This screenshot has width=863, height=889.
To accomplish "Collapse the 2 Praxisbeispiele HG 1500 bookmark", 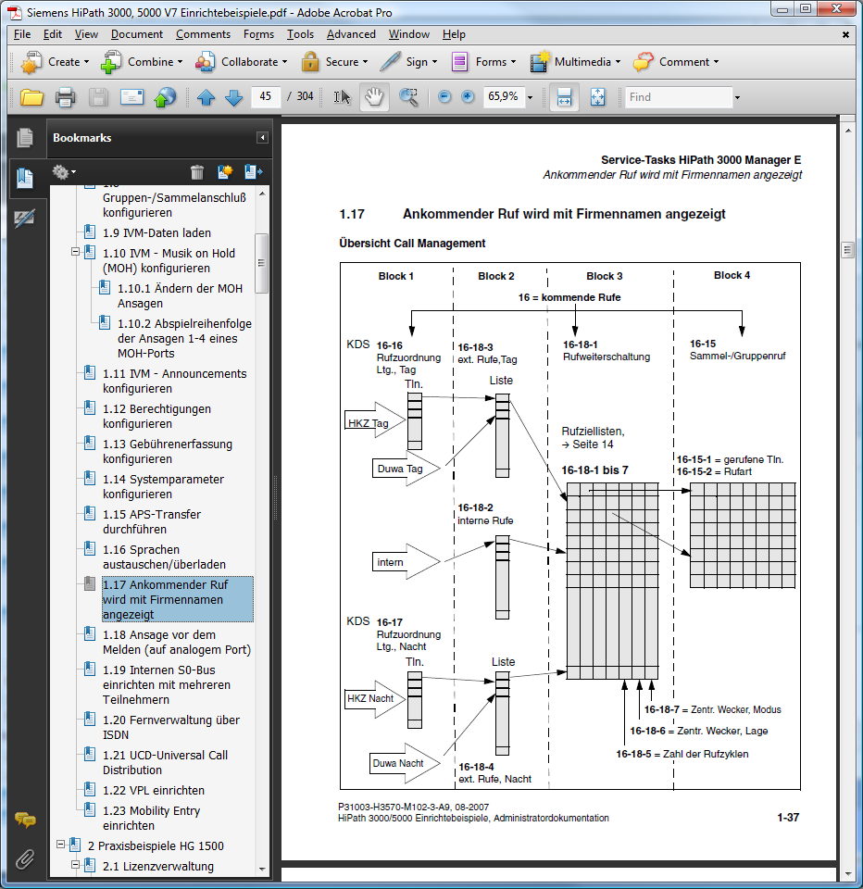I will [x=60, y=845].
